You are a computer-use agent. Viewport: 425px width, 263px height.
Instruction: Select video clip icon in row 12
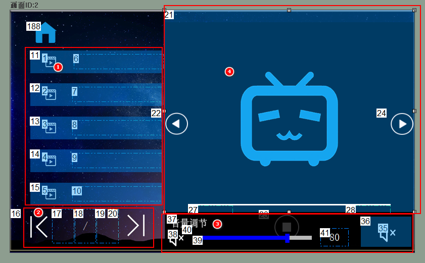51,94
